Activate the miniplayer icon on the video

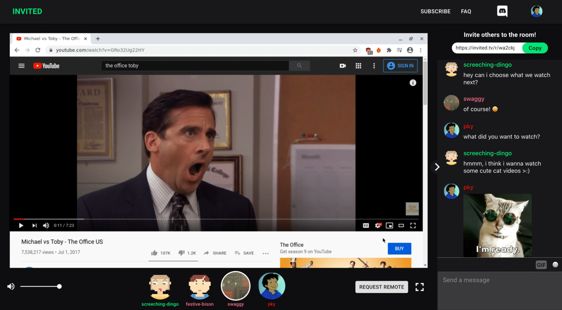(390, 225)
